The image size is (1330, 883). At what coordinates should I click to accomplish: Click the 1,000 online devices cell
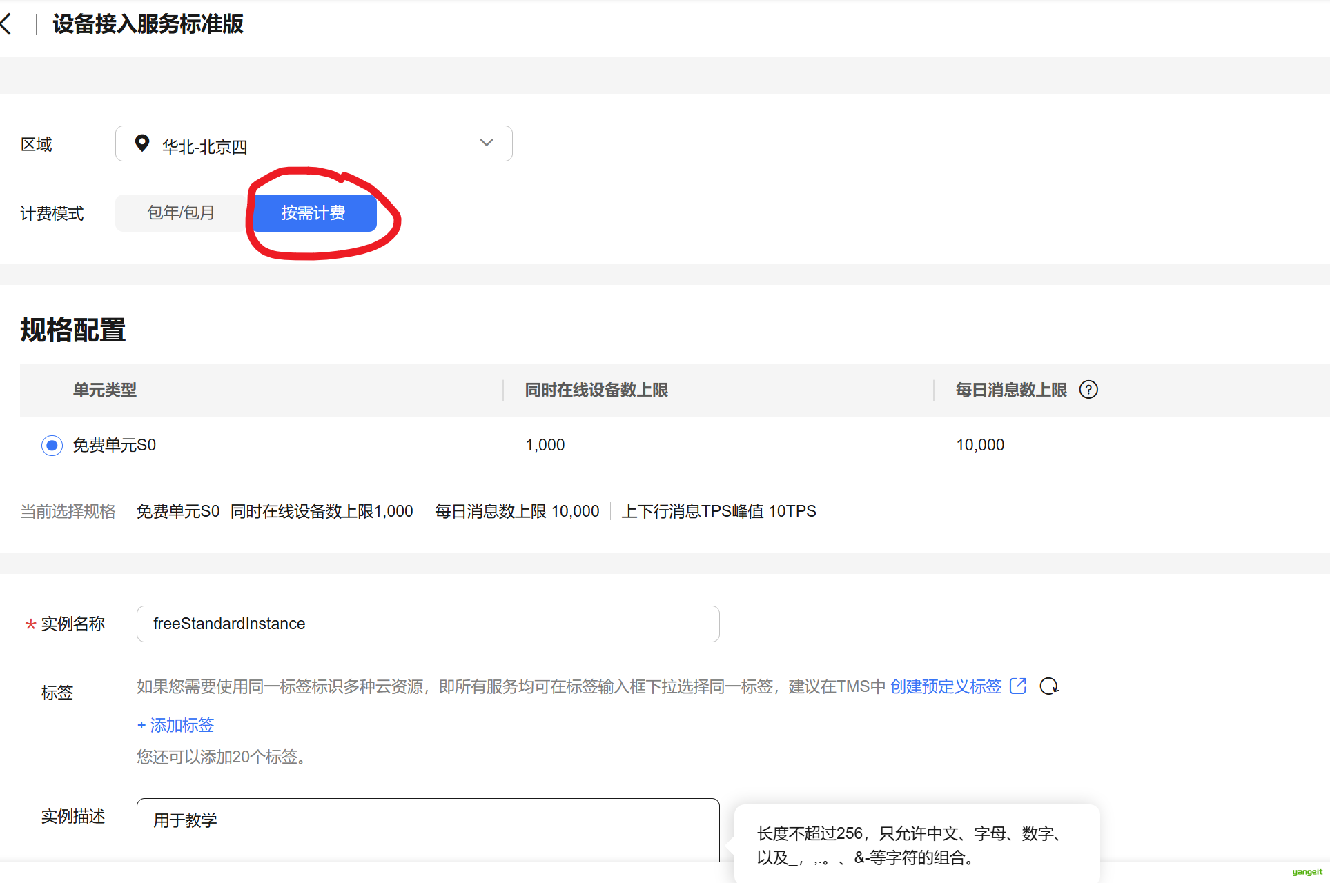pos(545,445)
